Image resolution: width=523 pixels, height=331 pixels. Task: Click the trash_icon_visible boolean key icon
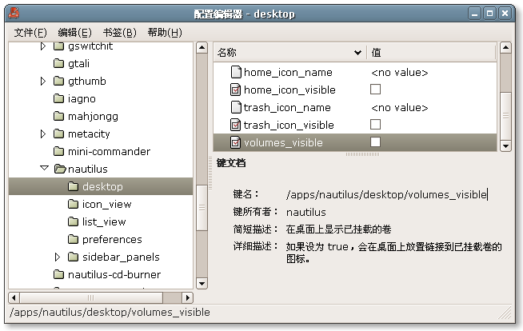(236, 125)
